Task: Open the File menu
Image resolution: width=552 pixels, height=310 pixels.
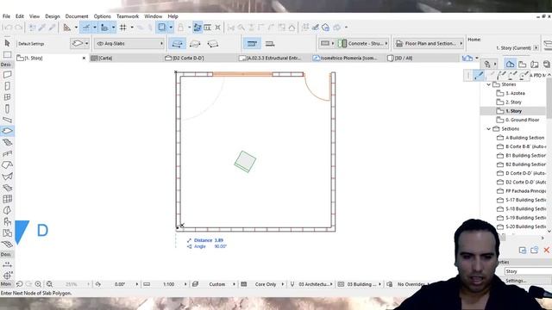Action: [x=6, y=16]
